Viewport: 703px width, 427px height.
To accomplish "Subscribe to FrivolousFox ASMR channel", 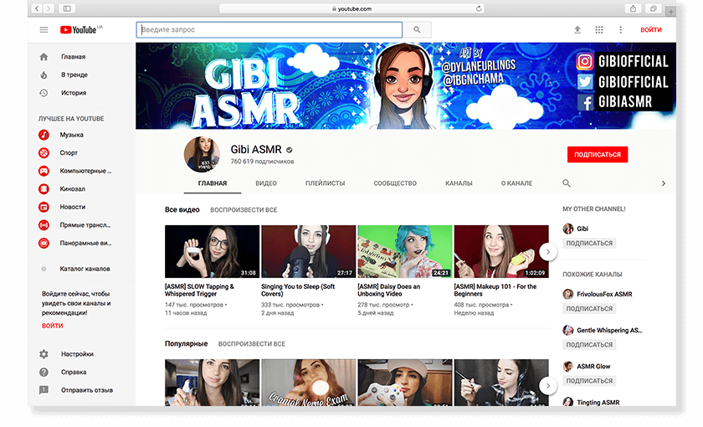I will (x=589, y=309).
